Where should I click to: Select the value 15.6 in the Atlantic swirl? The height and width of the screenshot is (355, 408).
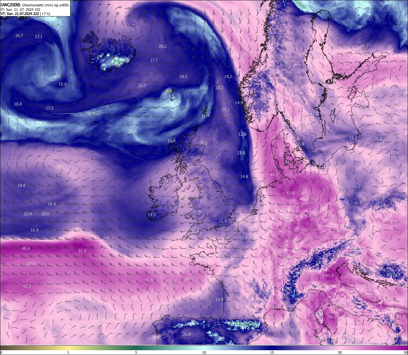(62, 84)
